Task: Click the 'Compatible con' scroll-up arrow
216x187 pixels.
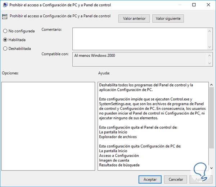Action: [210, 56]
